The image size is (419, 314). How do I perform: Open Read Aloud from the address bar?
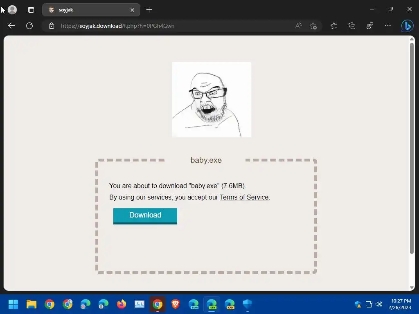click(298, 26)
